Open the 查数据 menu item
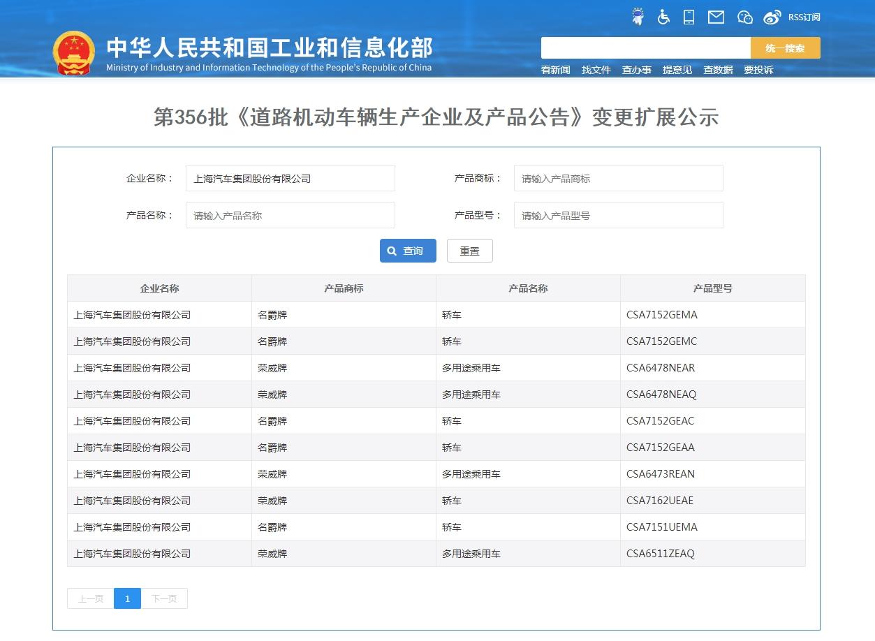875x641 pixels. tap(717, 70)
